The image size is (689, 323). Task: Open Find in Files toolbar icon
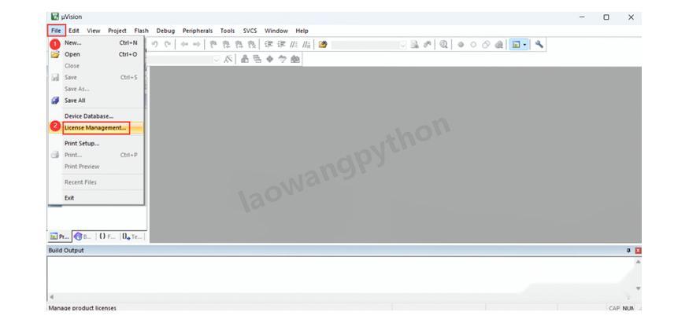[323, 44]
